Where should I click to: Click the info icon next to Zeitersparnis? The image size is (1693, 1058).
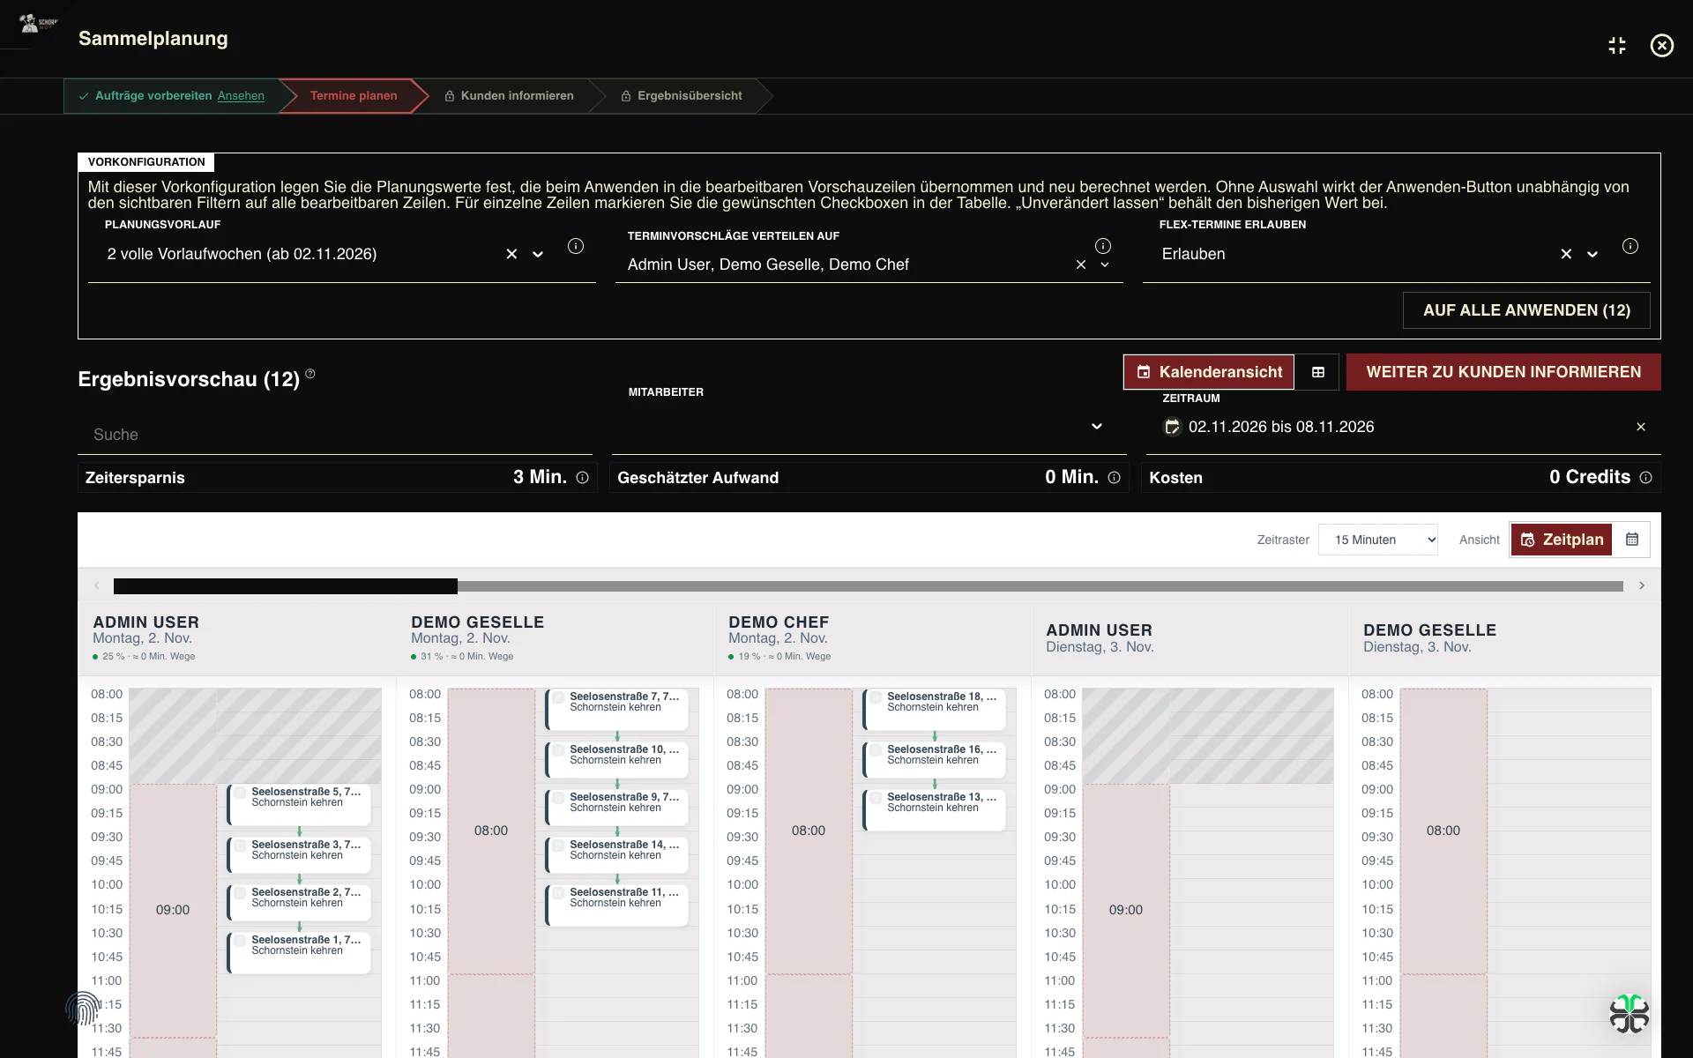pyautogui.click(x=583, y=477)
